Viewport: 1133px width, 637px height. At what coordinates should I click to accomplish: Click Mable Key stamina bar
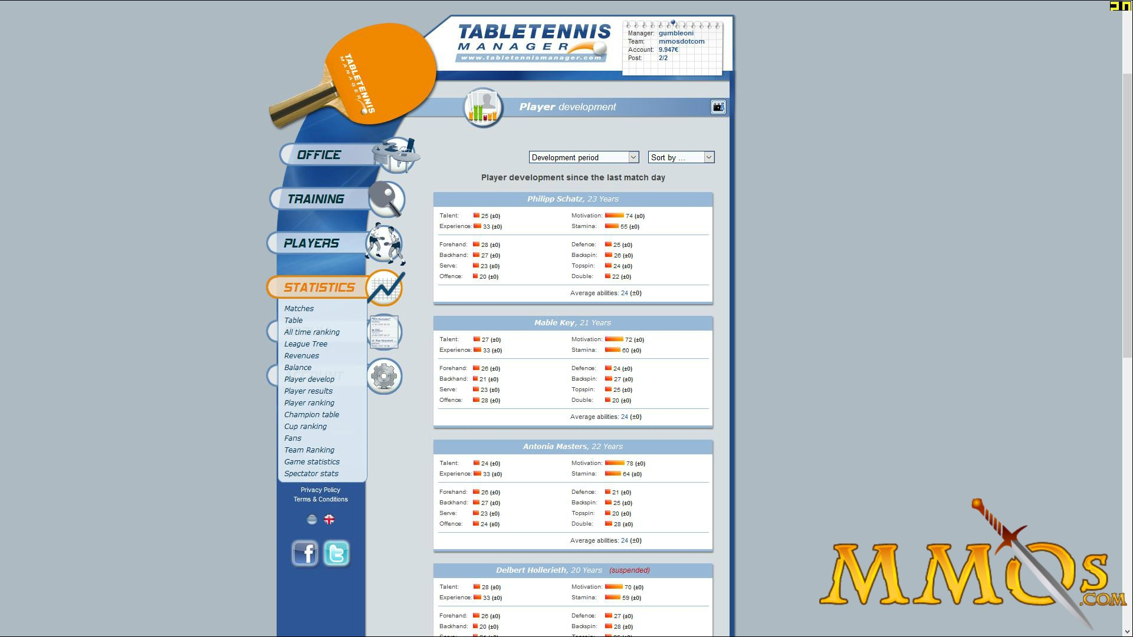click(612, 350)
